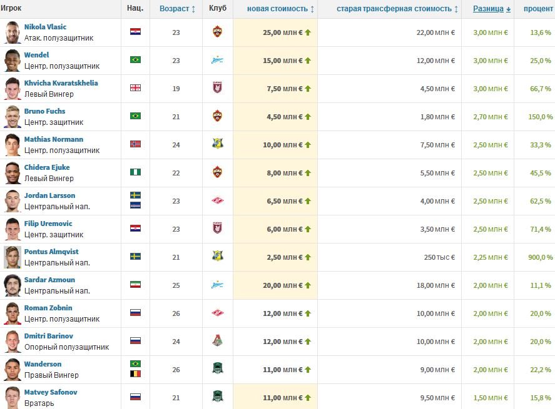
Task: Click Pontus Almqvist player photo
Action: pos(12,257)
